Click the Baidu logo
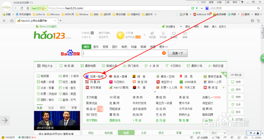Viewport: 264px width, 140px height. click(70, 53)
